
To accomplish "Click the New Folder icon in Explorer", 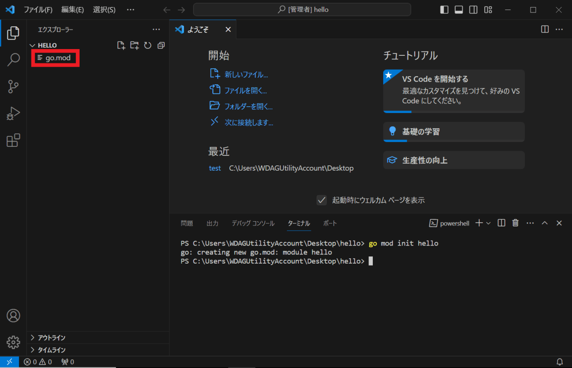I will (x=134, y=45).
